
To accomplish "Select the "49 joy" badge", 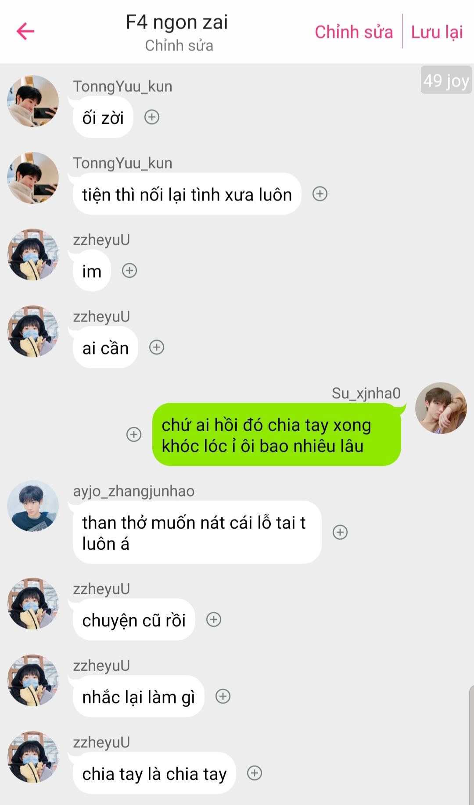I will pyautogui.click(x=446, y=80).
